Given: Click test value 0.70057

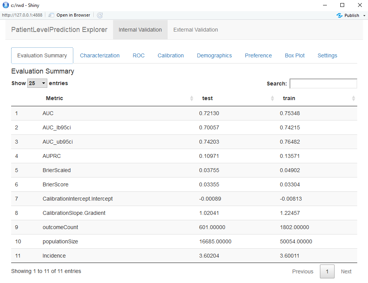Looking at the screenshot, I should tap(209, 127).
